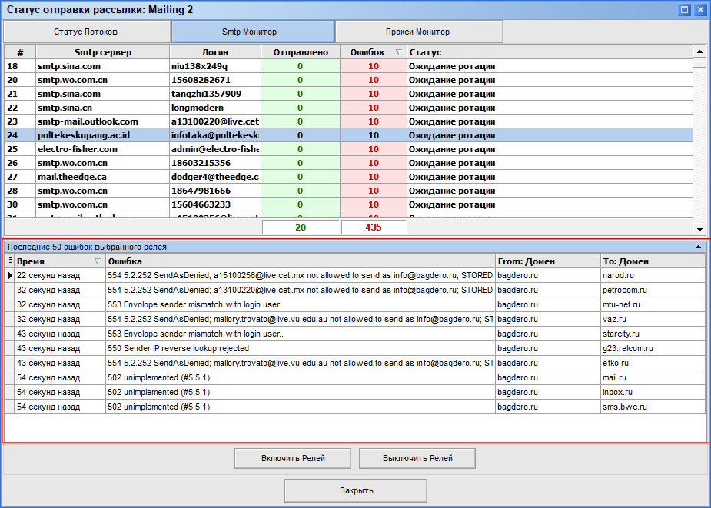
Task: Select electro-fisher.com server cell
Action: 103,149
